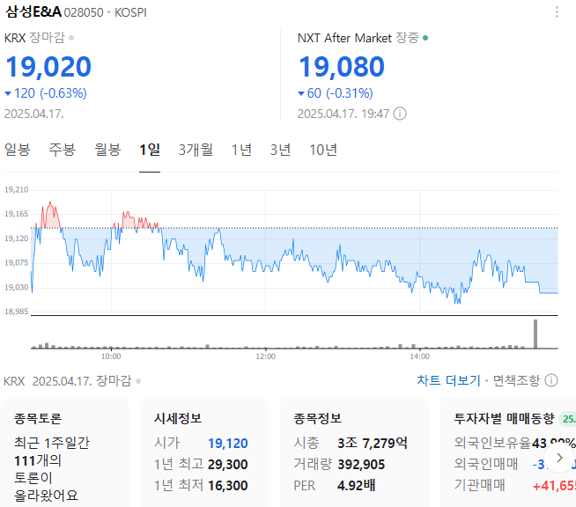Click the 시총 value 3조 7,279억
576x507 pixels.
[x=373, y=444]
